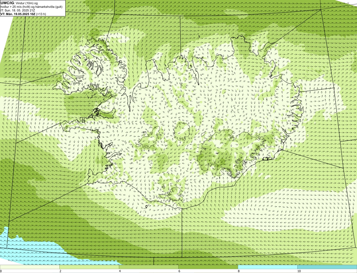Click the line mentioning "hámarkshviða (gult)"
This screenshot has height=273, width=357.
(x=32, y=7)
